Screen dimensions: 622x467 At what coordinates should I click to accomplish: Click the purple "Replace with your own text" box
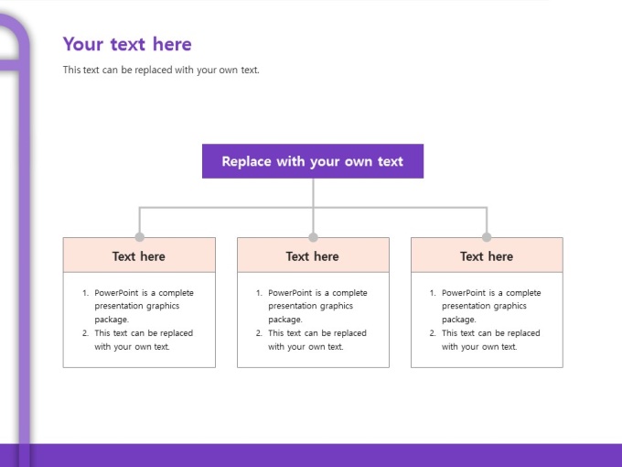(x=313, y=161)
